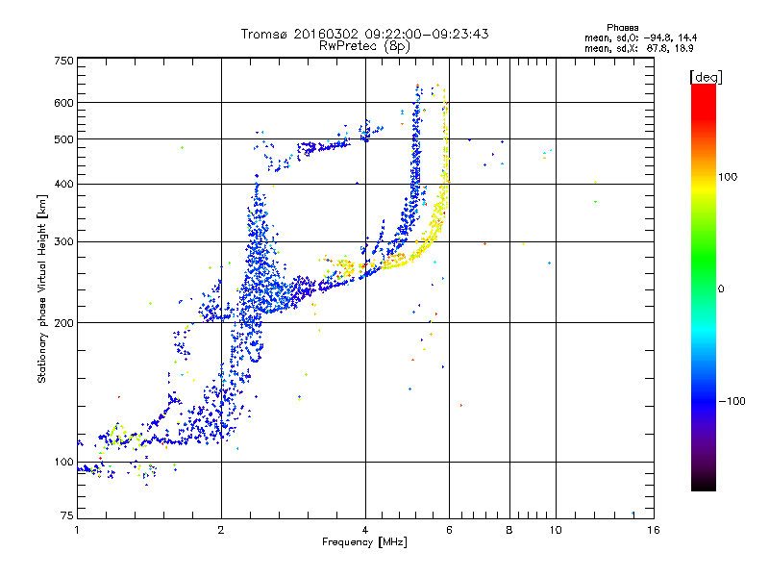Viewport: 769px width, 577px height.
Task: Click the y-axis tick label "750"
Action: (x=63, y=61)
